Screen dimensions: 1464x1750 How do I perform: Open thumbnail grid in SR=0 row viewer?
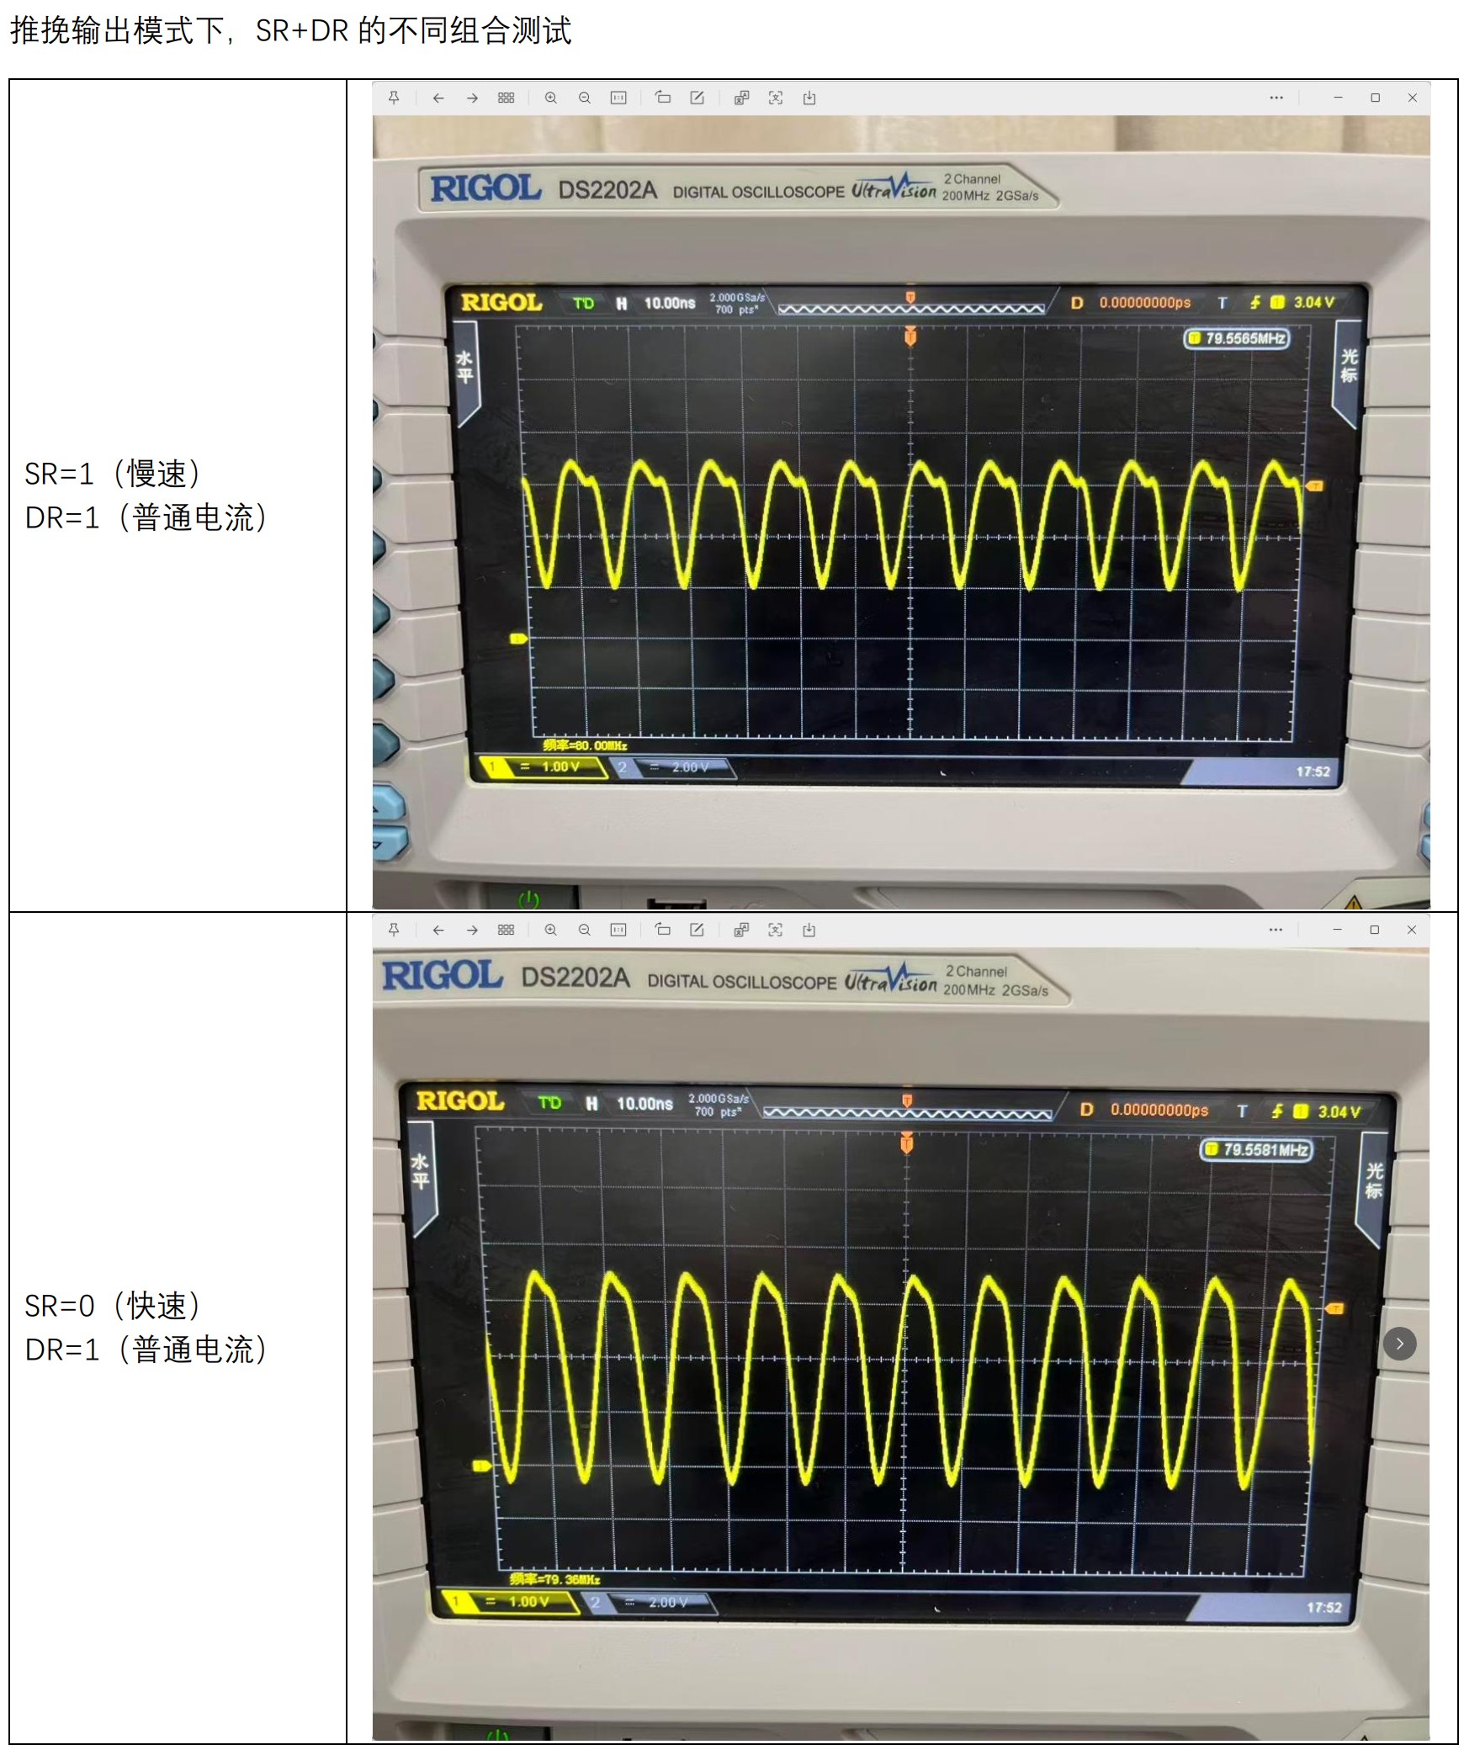tap(506, 930)
